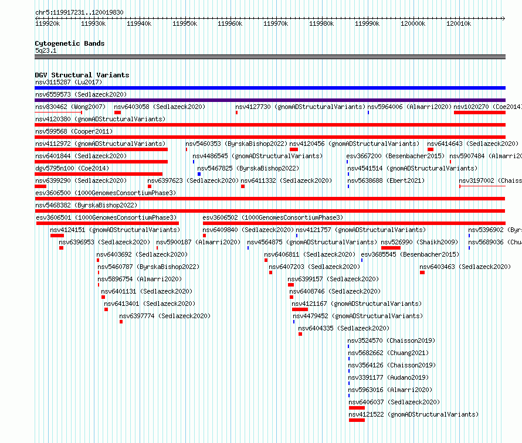522x443 pixels.
Task: Open nsv4121757 gnomADStructuralVariants entry
Action: pos(361,230)
